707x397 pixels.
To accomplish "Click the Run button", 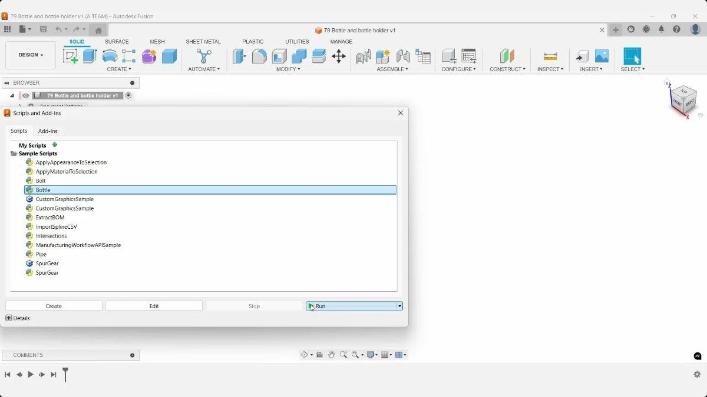I will pos(351,306).
